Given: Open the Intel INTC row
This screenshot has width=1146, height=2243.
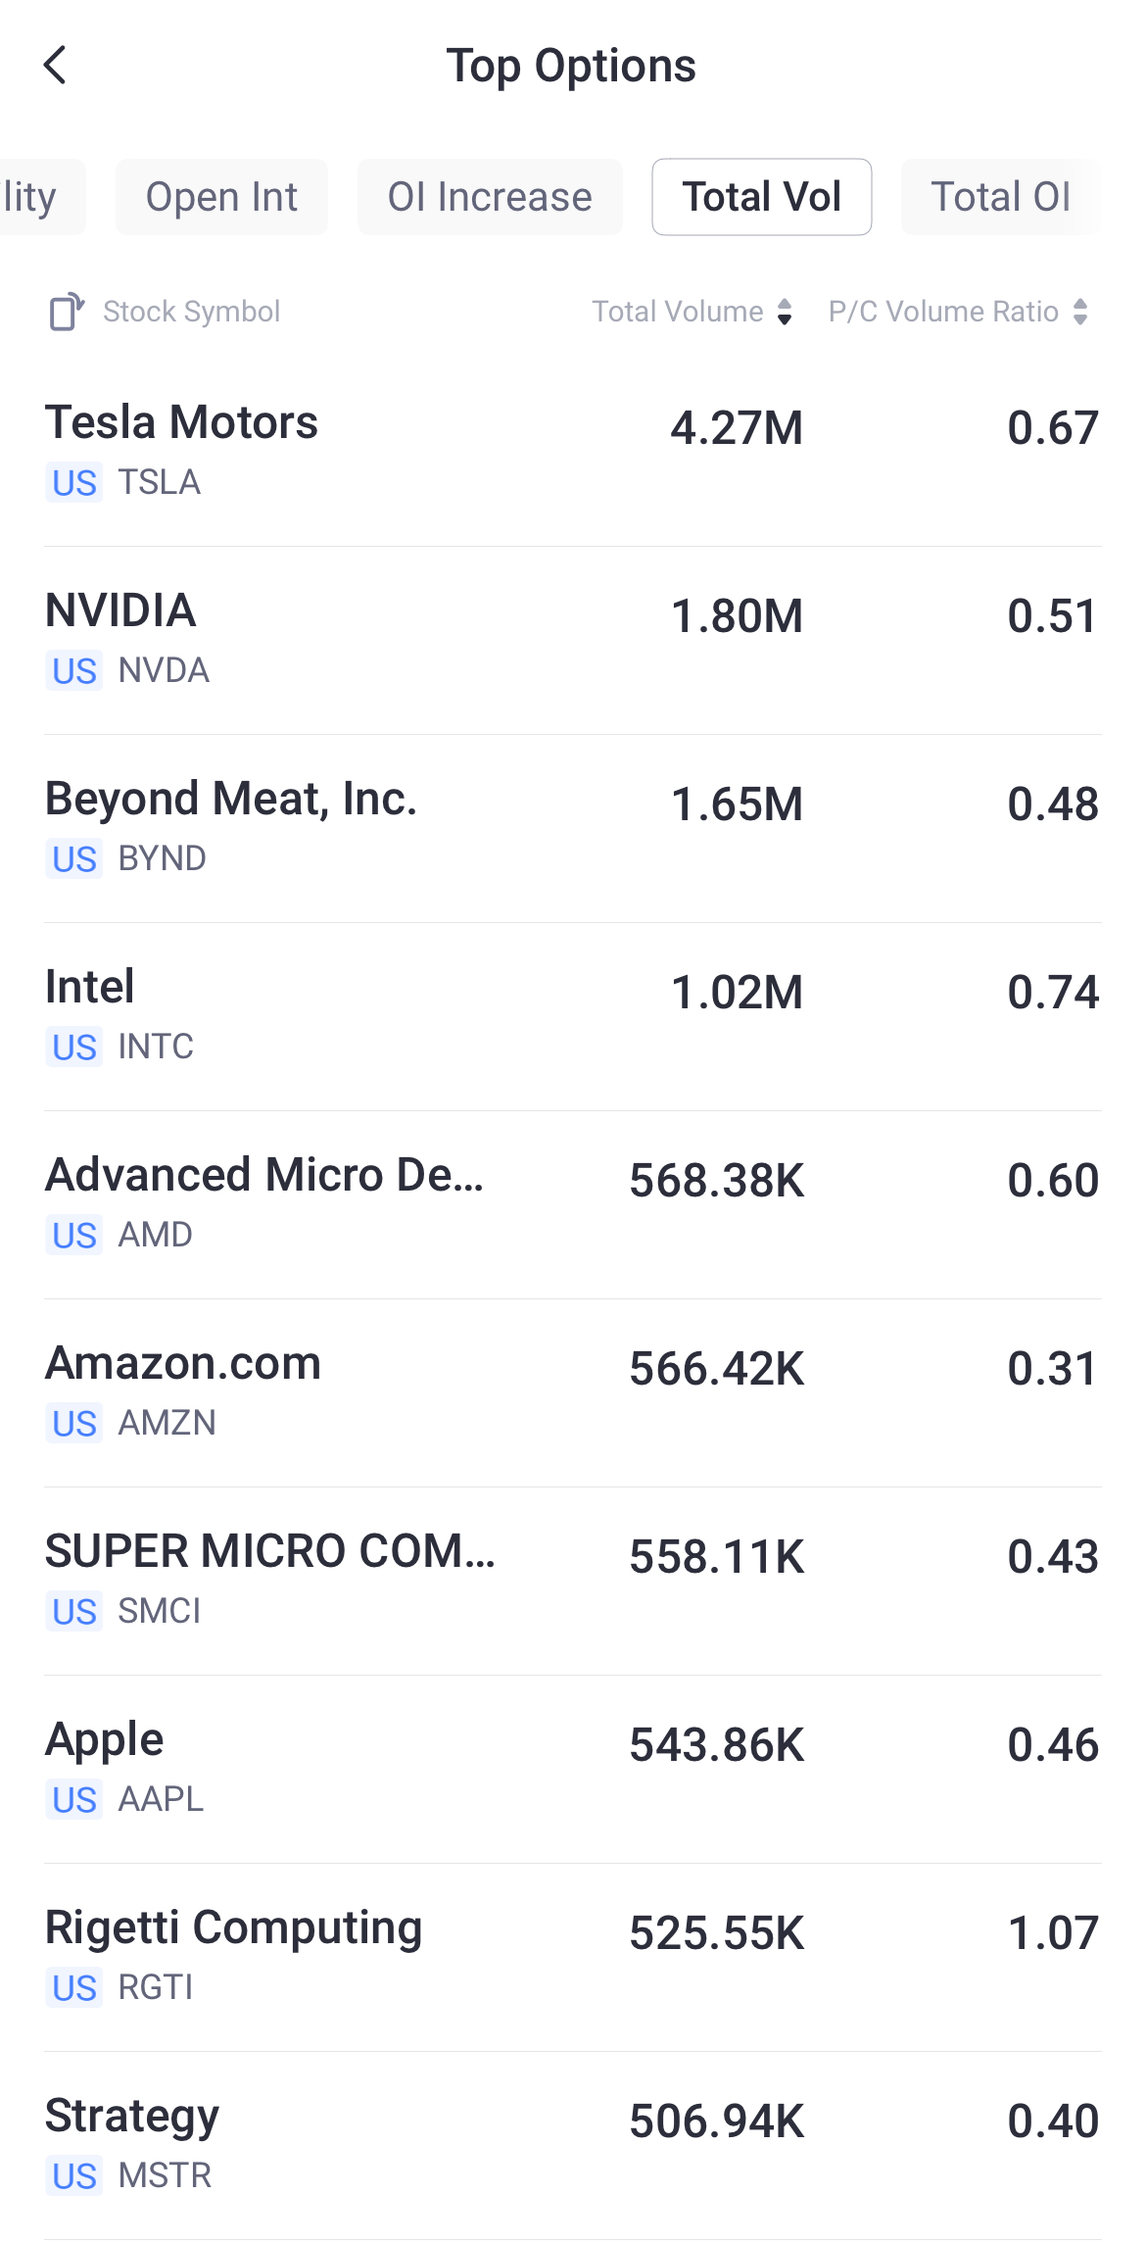Looking at the screenshot, I should point(573,1015).
